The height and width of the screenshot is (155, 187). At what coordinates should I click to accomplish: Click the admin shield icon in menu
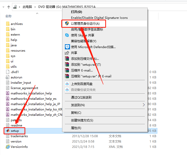point(67,23)
